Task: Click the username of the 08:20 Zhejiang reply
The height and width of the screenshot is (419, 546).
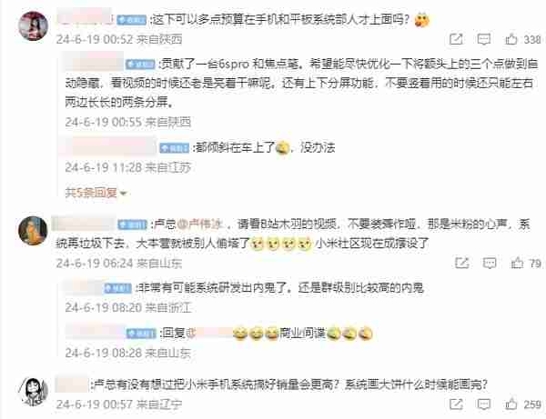Action: coord(82,286)
